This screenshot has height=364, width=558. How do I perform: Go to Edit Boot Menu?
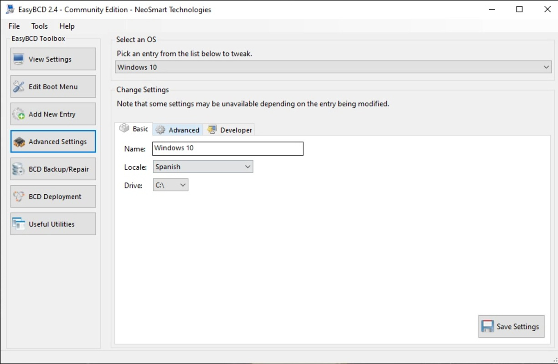pyautogui.click(x=53, y=86)
